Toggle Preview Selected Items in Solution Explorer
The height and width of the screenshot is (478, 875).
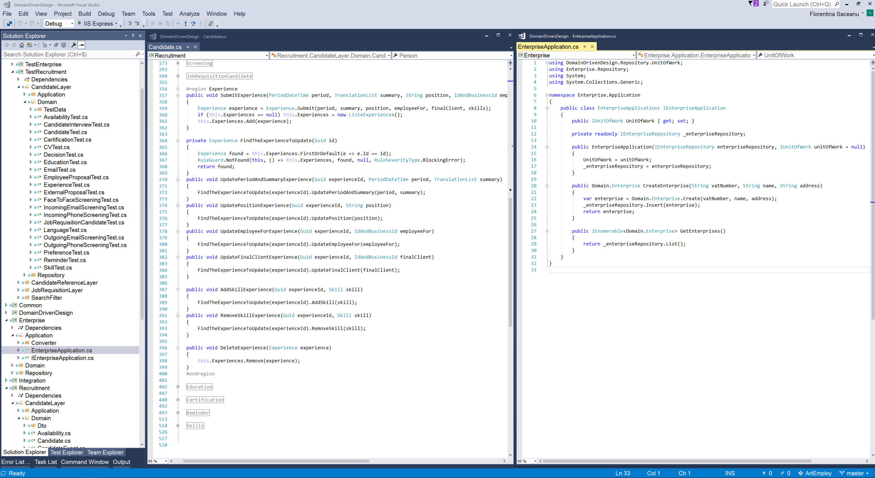click(x=82, y=45)
